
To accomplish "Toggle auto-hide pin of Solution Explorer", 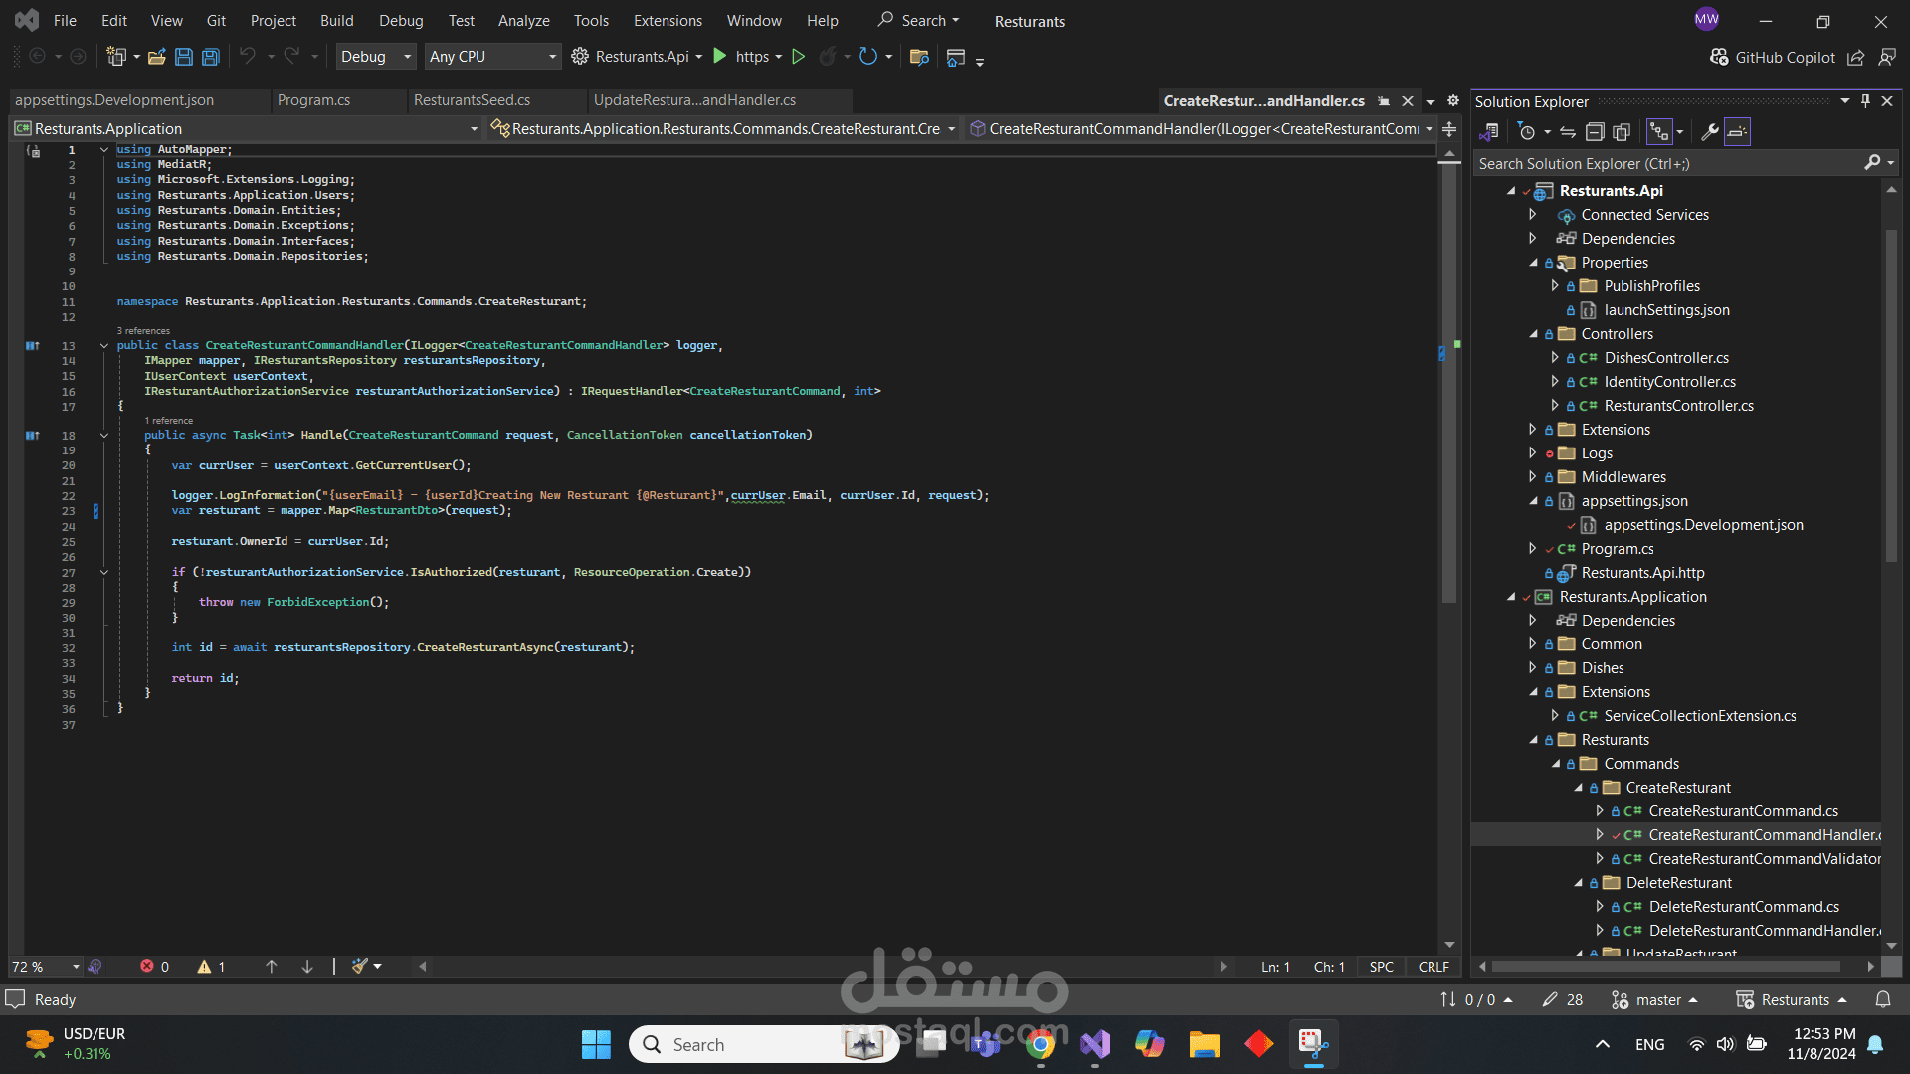I will coord(1865,101).
